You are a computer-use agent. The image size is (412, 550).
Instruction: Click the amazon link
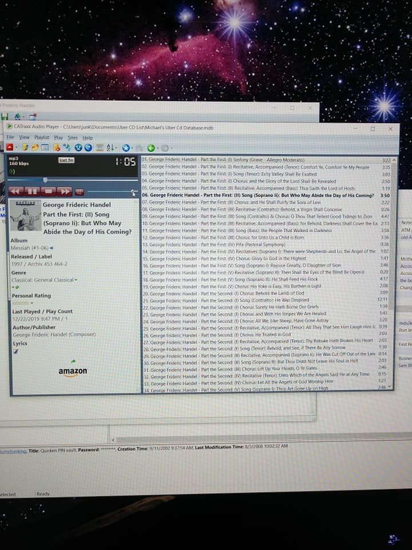[x=73, y=372]
